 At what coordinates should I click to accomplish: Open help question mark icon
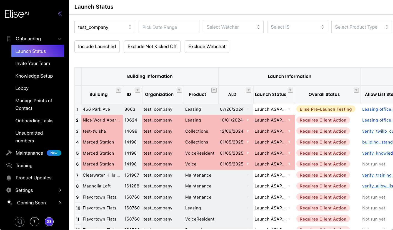point(34,222)
